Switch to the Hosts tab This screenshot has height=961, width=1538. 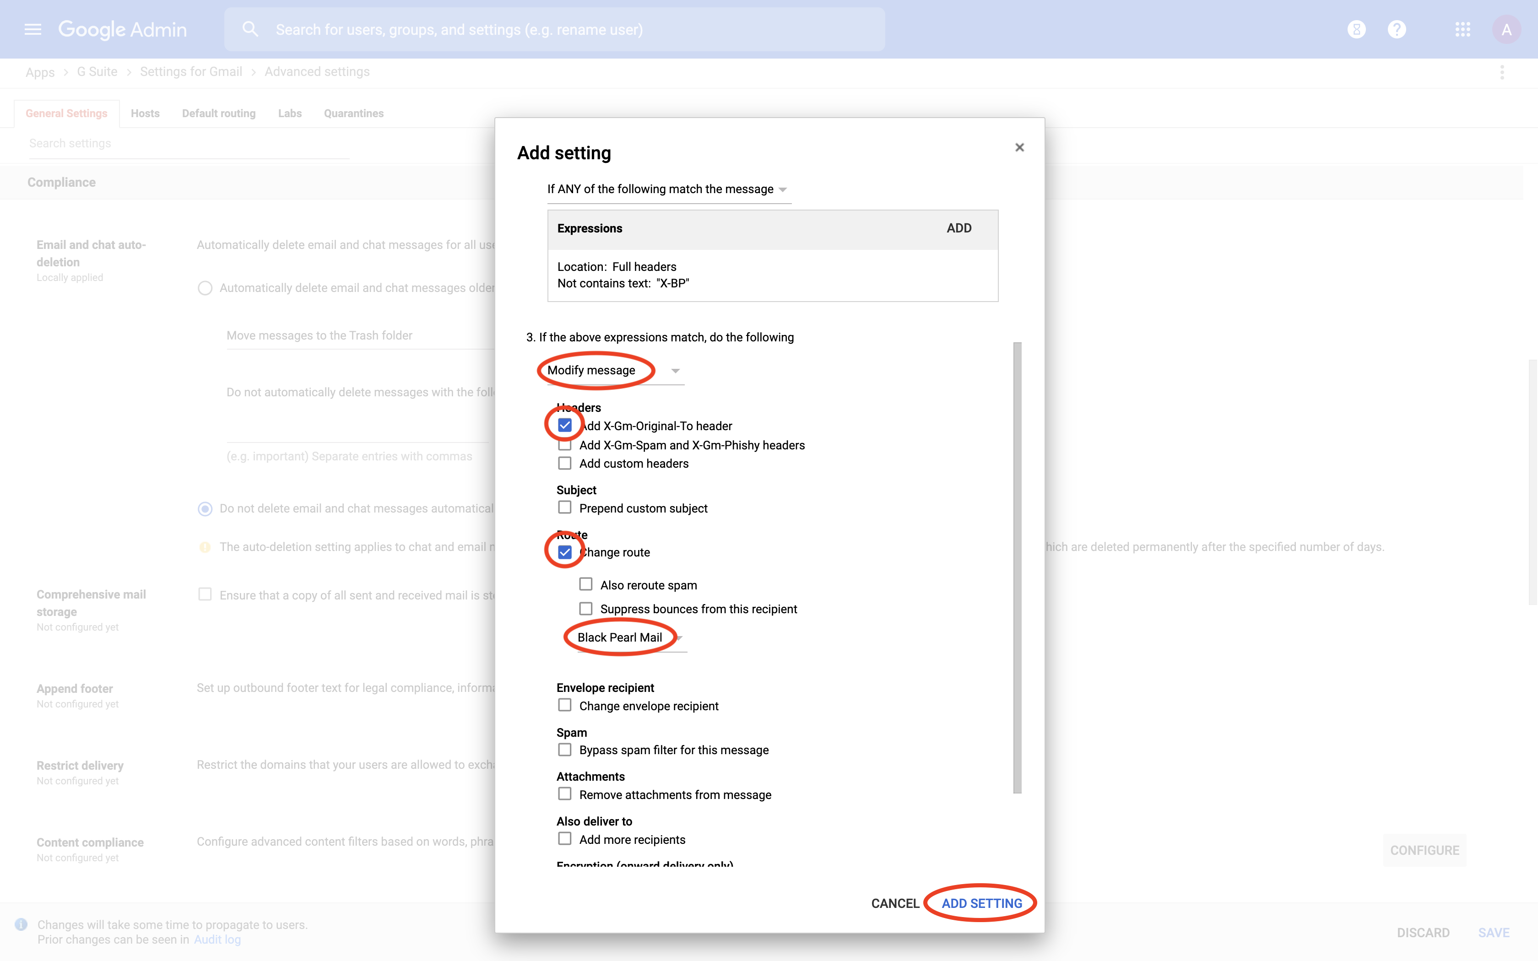point(145,113)
